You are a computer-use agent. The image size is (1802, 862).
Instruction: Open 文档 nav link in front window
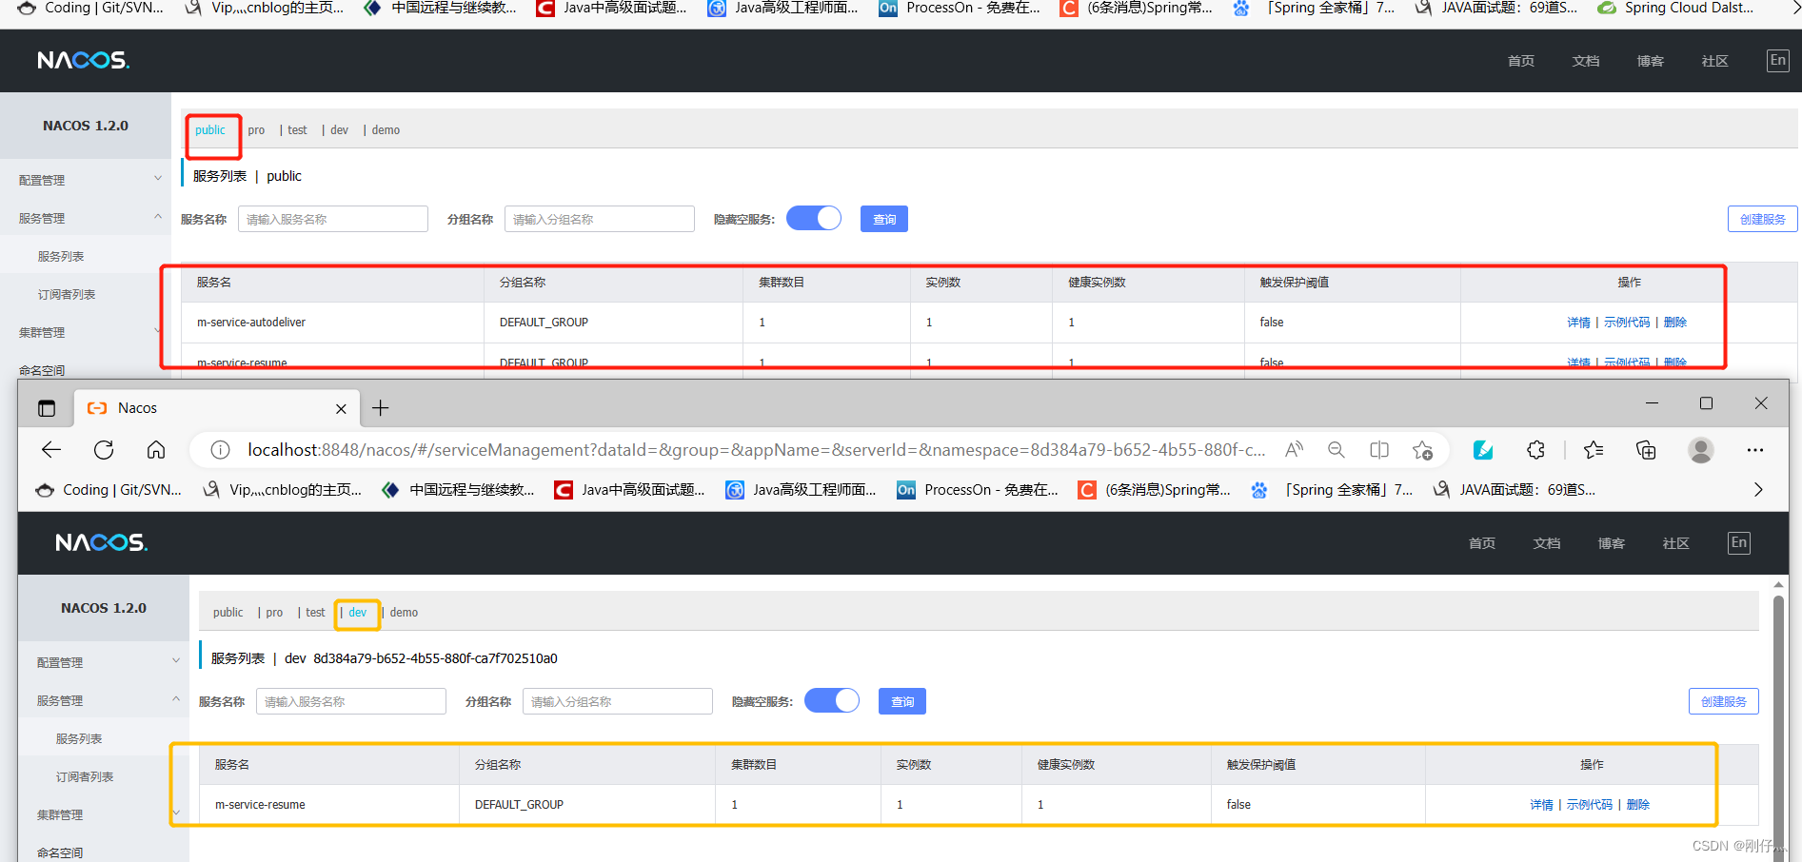[x=1547, y=543]
